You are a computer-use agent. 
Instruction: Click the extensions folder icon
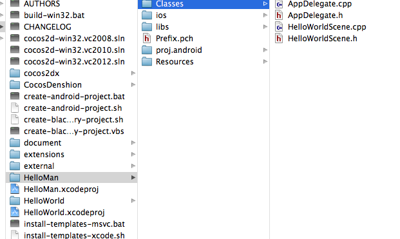pos(15,154)
